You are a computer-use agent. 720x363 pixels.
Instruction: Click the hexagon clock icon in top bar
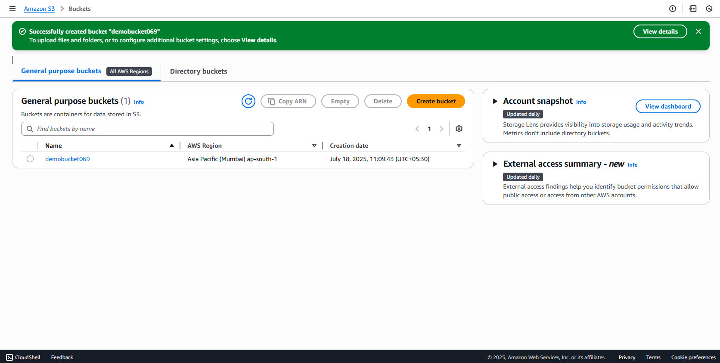(x=709, y=9)
